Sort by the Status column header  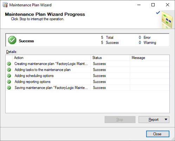pos(110,58)
